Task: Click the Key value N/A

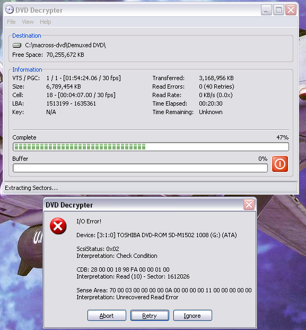Action: pyautogui.click(x=51, y=112)
